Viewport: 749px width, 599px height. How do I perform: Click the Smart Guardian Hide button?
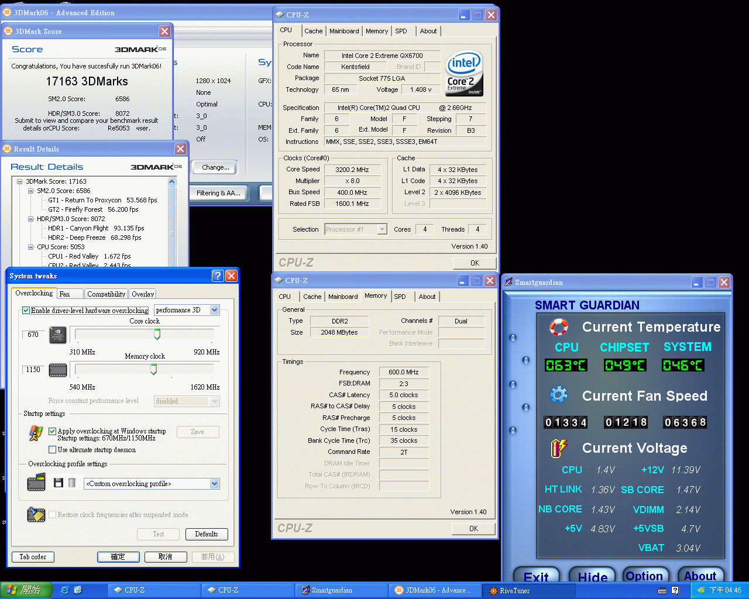coord(592,576)
